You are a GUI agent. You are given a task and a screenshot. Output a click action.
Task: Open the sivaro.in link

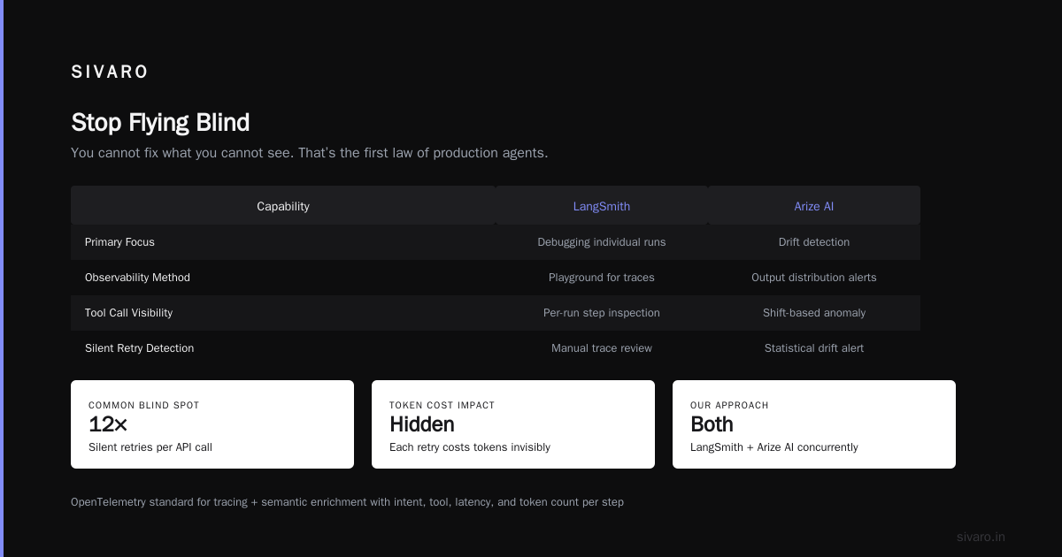[981, 537]
